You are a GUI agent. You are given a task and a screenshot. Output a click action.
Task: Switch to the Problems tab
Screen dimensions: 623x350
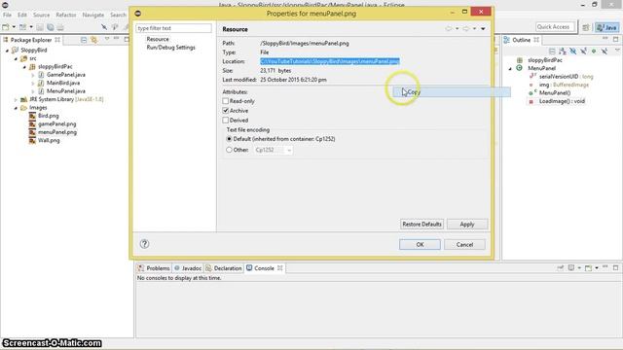tap(154, 268)
